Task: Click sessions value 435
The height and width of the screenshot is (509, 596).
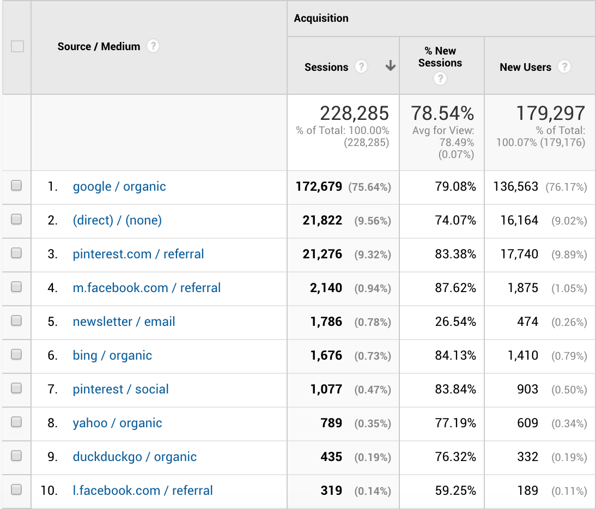Action: (x=331, y=457)
